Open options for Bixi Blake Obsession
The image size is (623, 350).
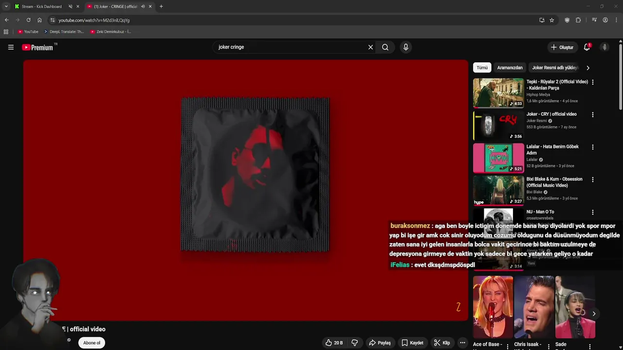592,180
